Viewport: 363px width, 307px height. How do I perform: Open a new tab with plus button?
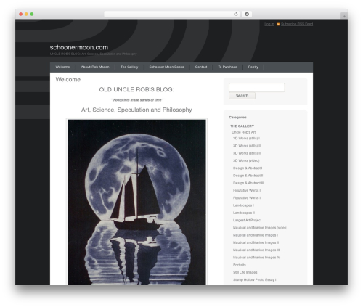click(344, 16)
